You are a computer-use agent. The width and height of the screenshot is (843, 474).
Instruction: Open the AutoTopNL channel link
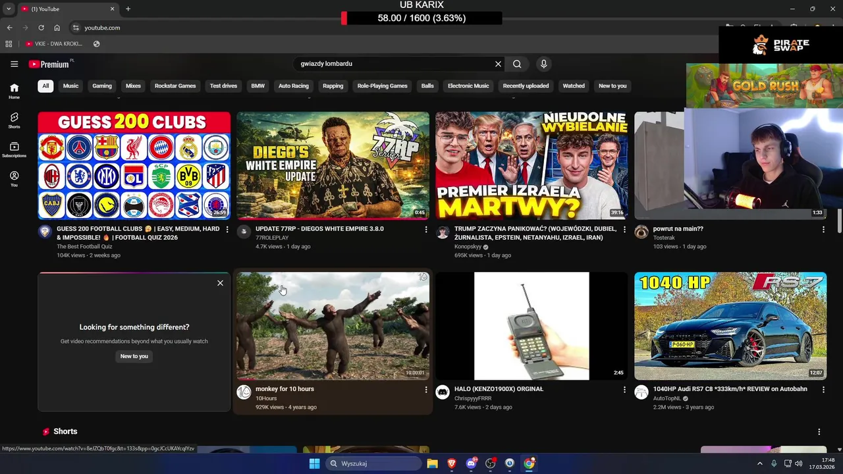tap(667, 398)
